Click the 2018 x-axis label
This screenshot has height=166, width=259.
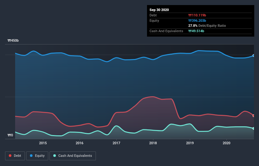click(153, 143)
